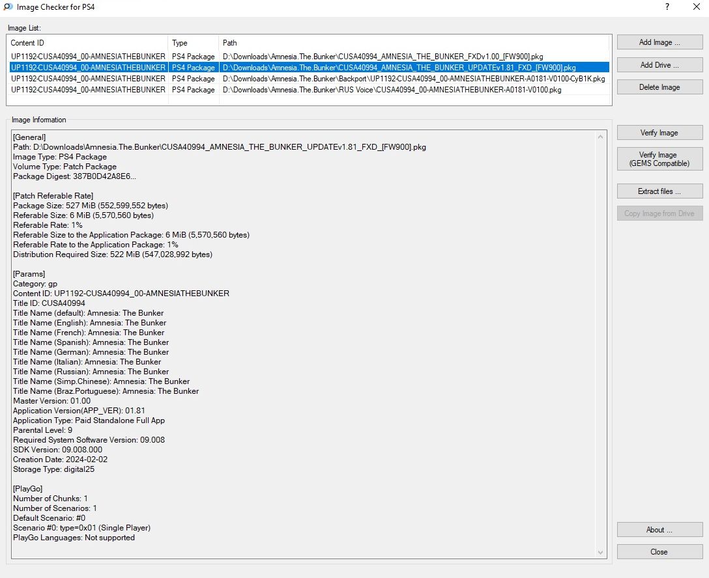Viewport: 709px width, 578px height.
Task: Open the About dialog
Action: (659, 530)
